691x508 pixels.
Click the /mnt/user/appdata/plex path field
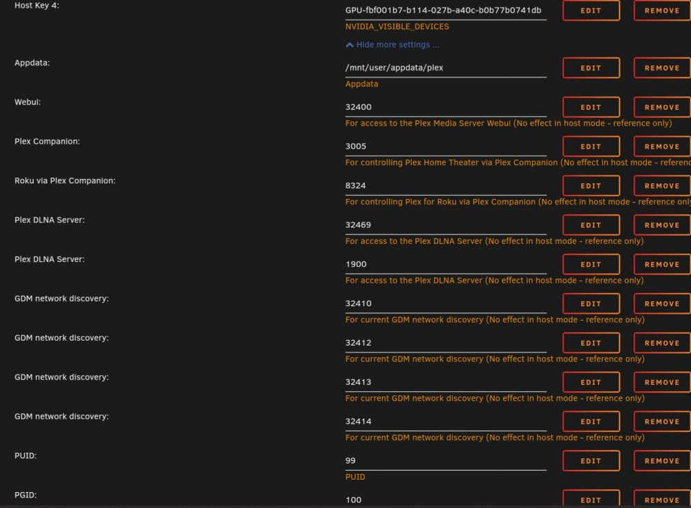(x=446, y=68)
